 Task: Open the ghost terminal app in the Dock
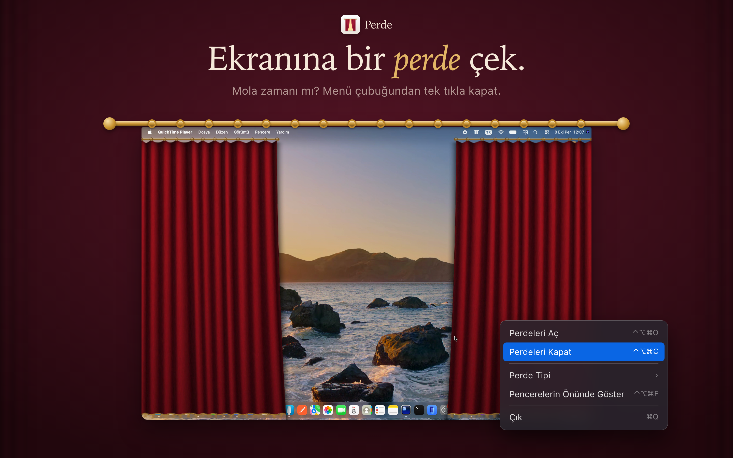[x=406, y=410]
